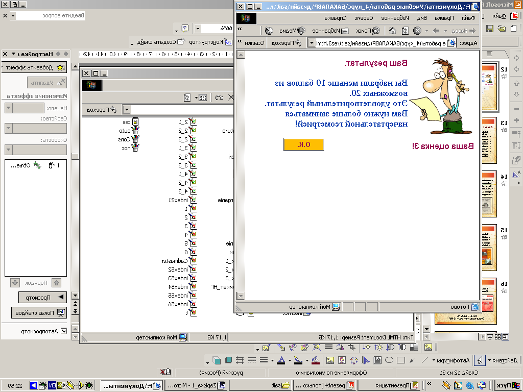Open the Правка menu in Internet Explorer
The image size is (523, 392).
pyautogui.click(x=444, y=18)
